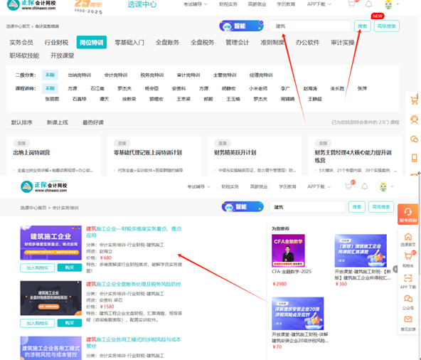
Task: Open 智能 assistant banner on search results page
Action: click(243, 206)
